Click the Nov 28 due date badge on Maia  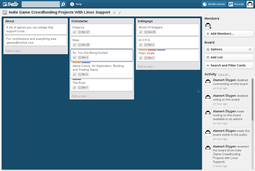[84, 45]
